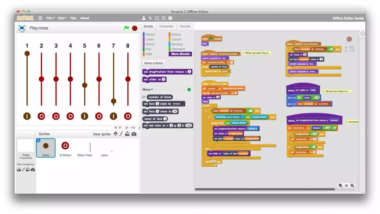Select the Shrink sprite tool
The width and height of the screenshot is (380, 214).
[x=164, y=18]
